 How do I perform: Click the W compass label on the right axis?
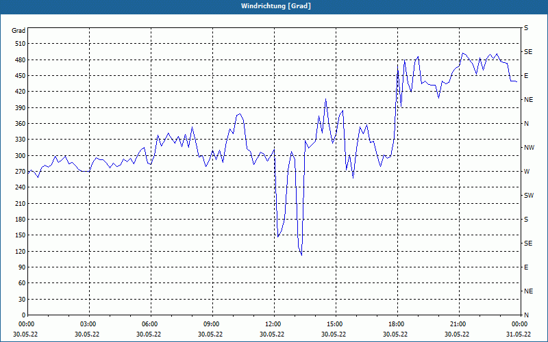point(527,172)
